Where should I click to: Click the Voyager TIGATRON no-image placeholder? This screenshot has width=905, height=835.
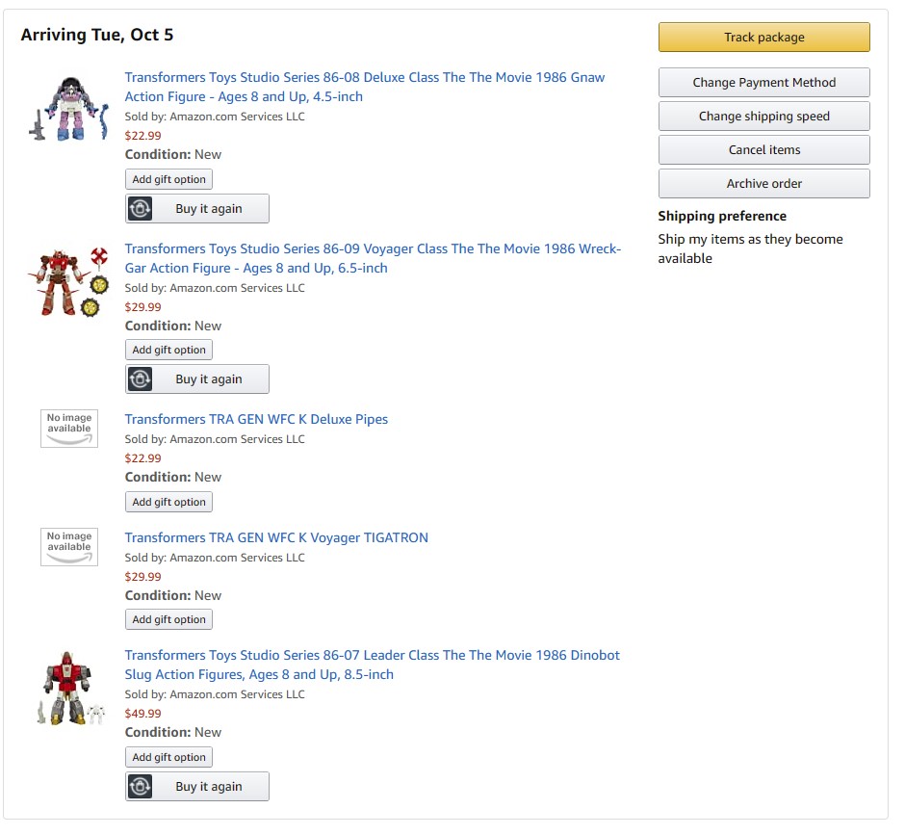click(69, 547)
